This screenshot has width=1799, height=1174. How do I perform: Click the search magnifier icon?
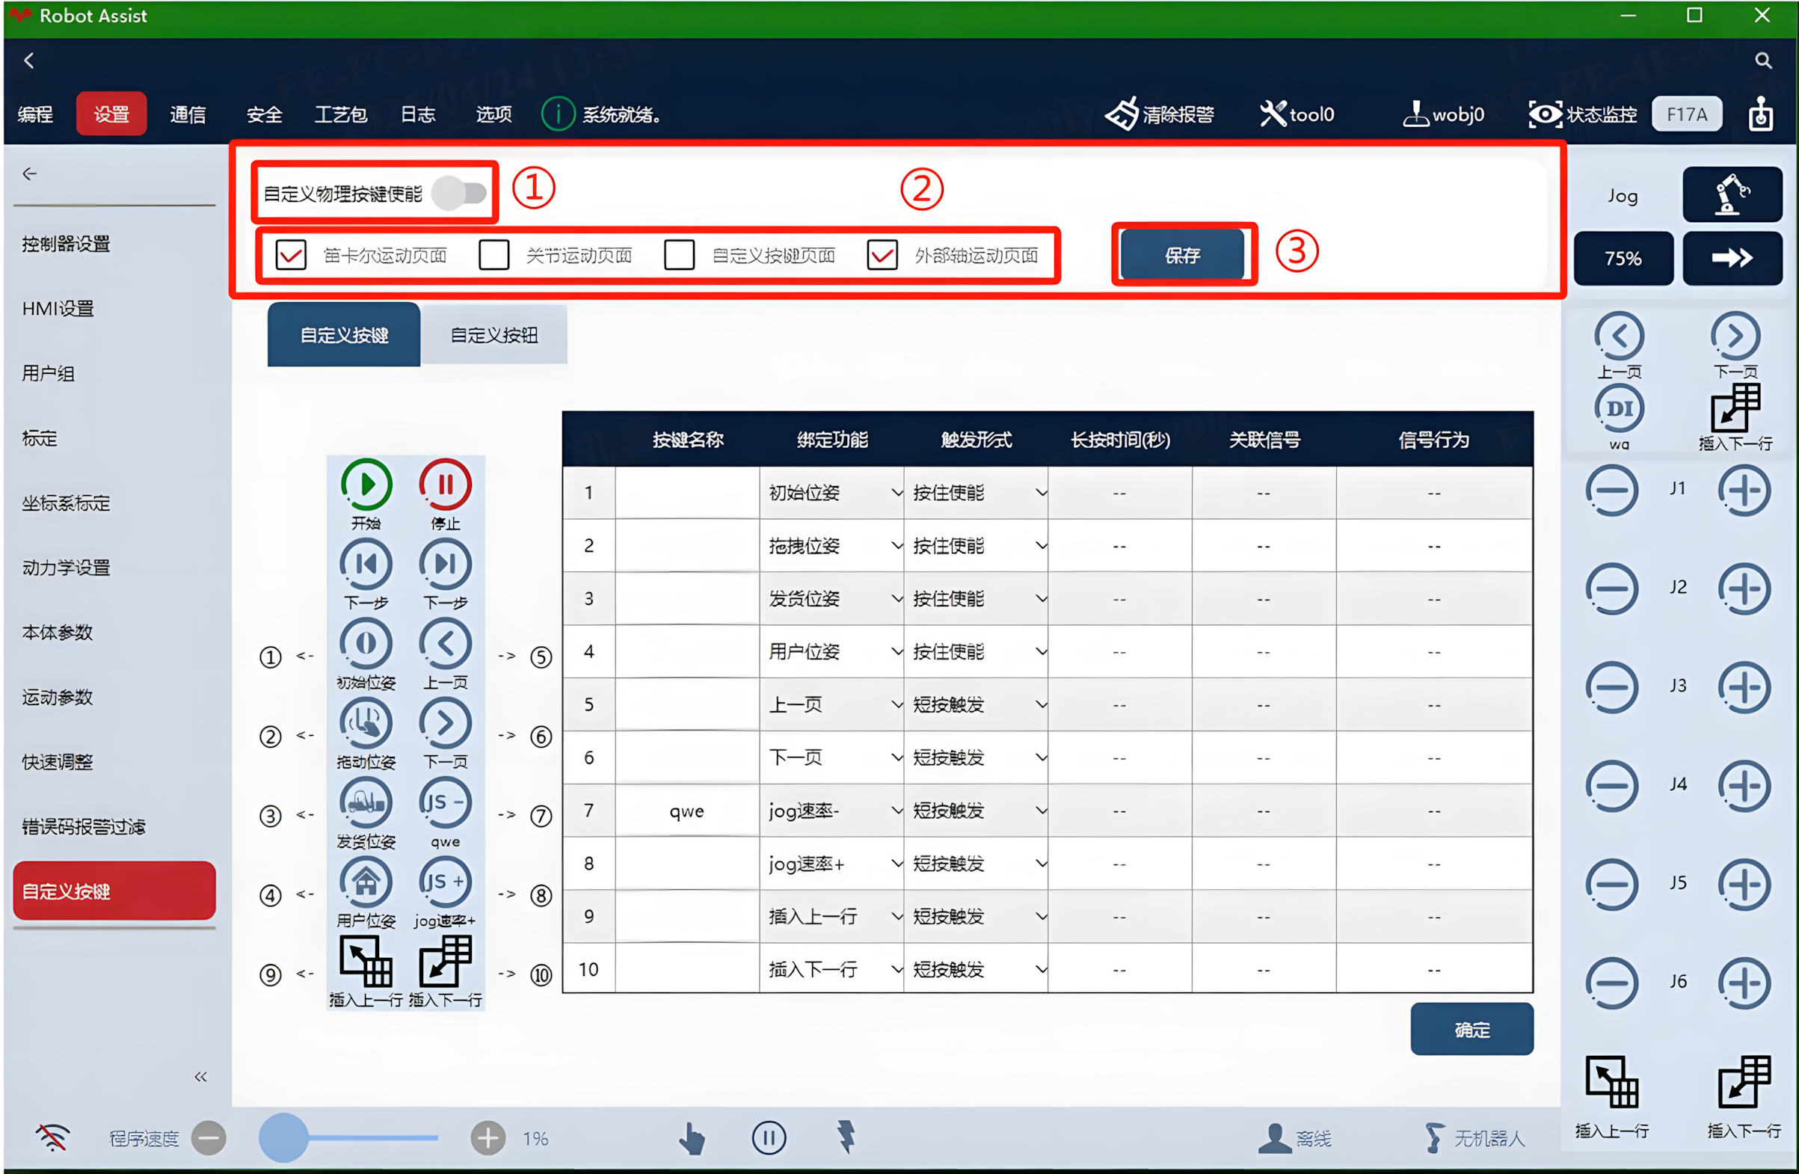click(1762, 61)
